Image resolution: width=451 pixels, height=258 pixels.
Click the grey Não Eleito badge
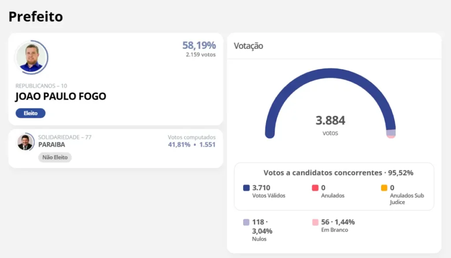pyautogui.click(x=55, y=157)
